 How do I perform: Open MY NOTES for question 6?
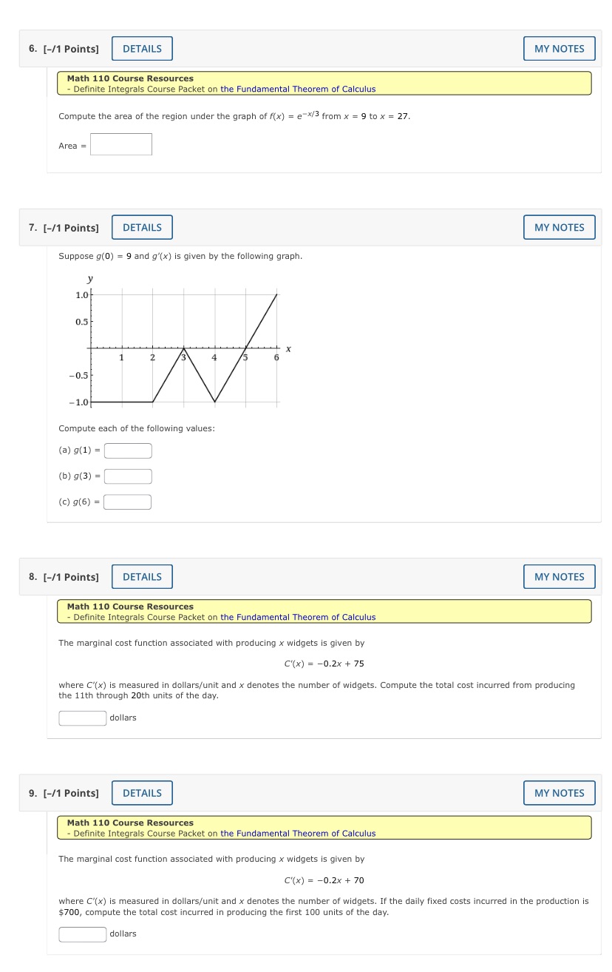(559, 48)
